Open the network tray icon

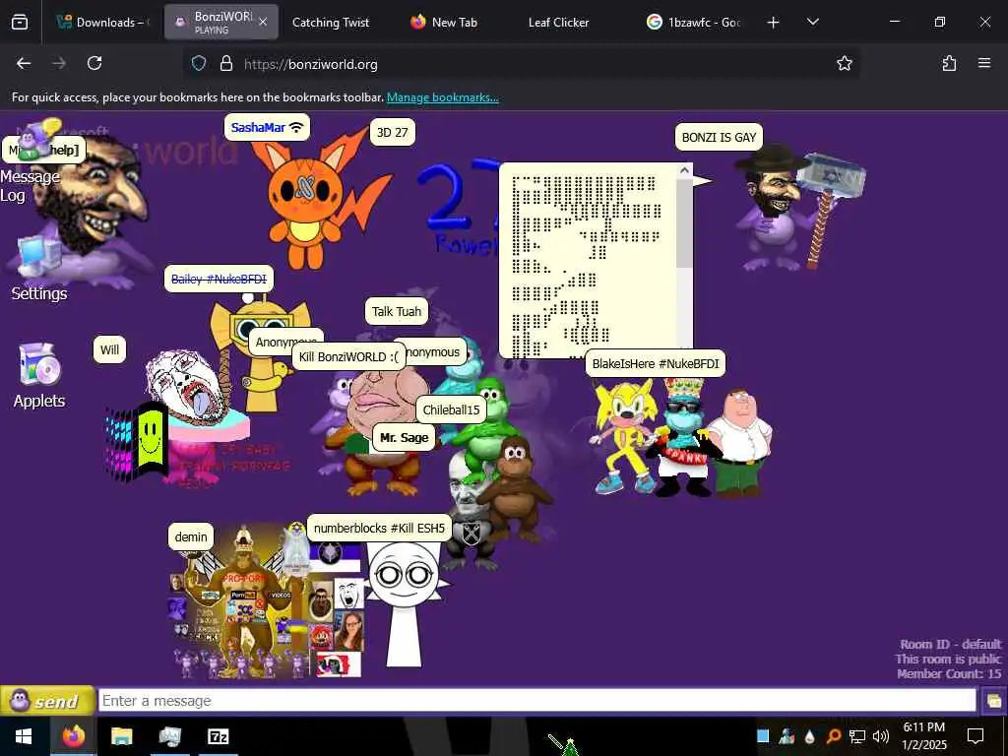tap(857, 736)
